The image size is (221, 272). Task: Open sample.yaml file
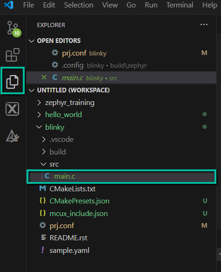(121, 250)
